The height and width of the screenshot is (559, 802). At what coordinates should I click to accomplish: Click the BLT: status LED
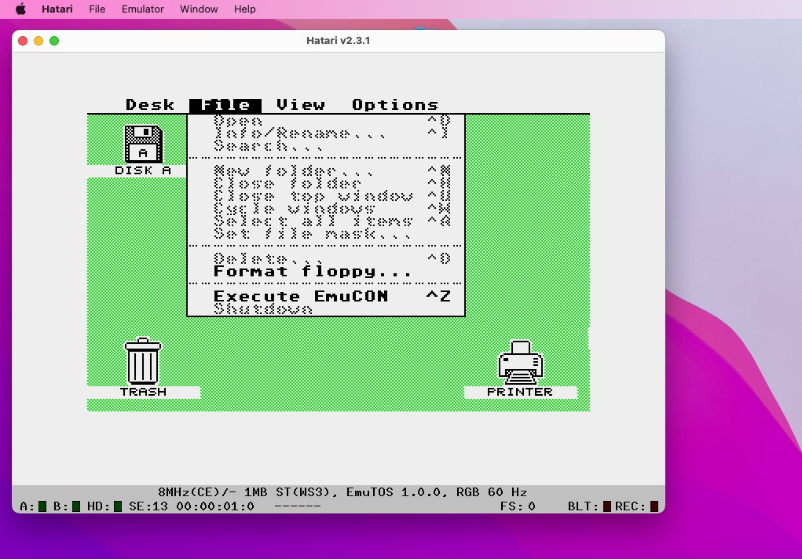[607, 506]
